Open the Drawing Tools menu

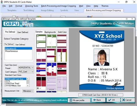[32, 6]
